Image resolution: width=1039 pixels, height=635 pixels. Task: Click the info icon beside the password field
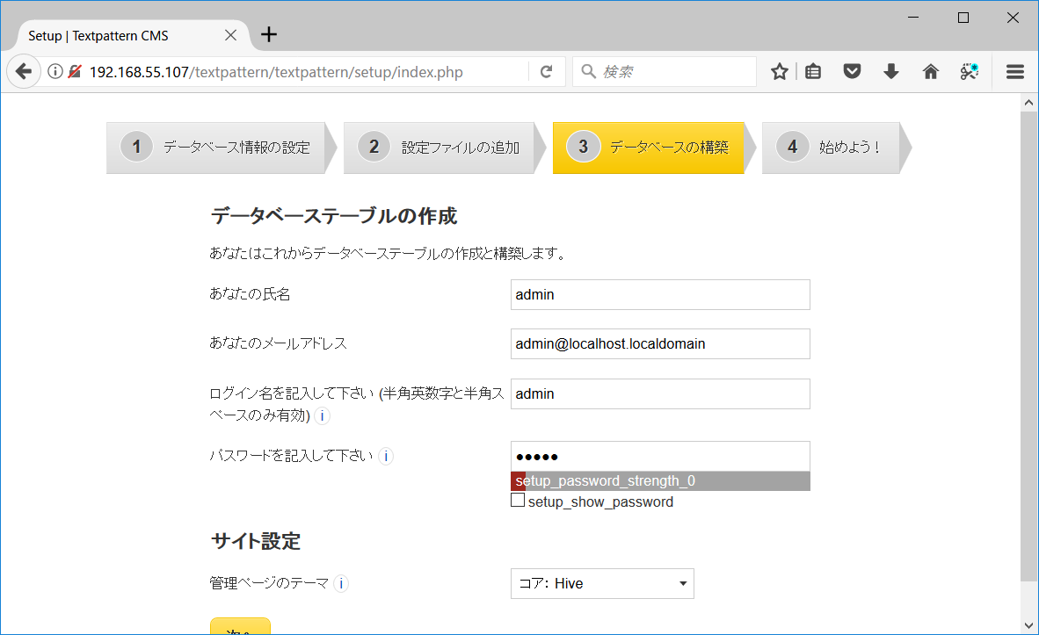[385, 456]
